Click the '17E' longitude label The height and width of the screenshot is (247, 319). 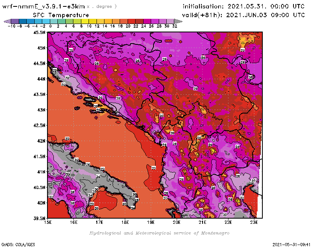pyautogui.click(x=99, y=222)
